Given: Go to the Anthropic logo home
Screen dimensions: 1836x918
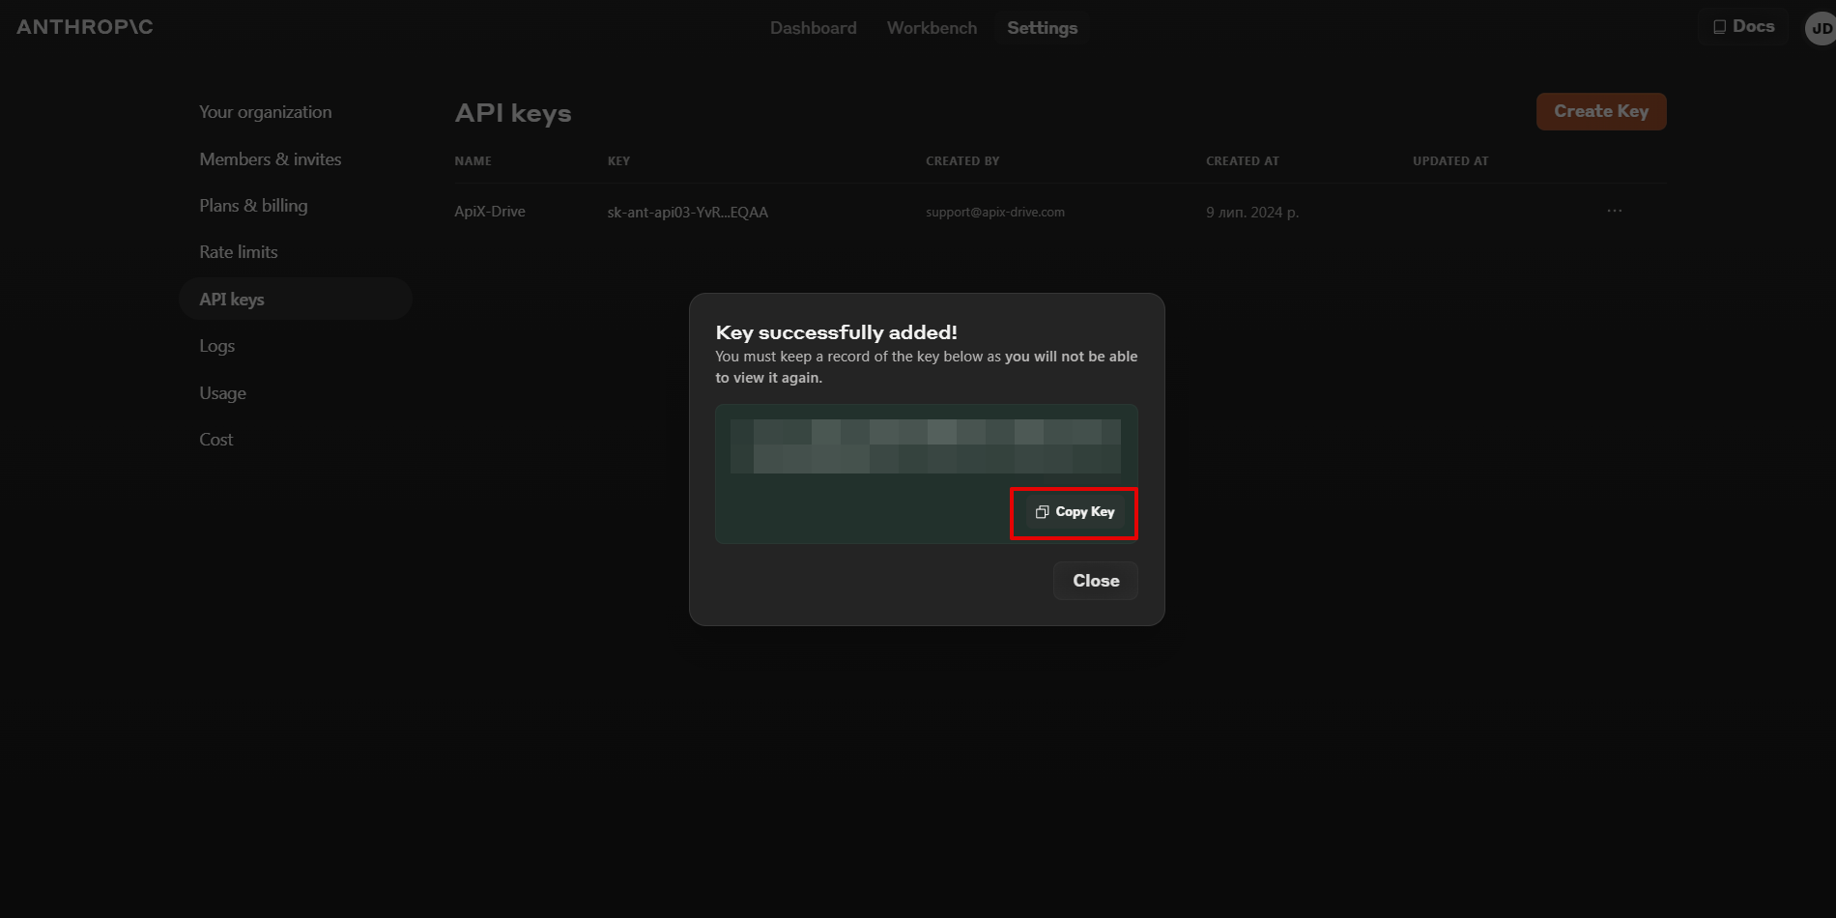Looking at the screenshot, I should pyautogui.click(x=85, y=27).
